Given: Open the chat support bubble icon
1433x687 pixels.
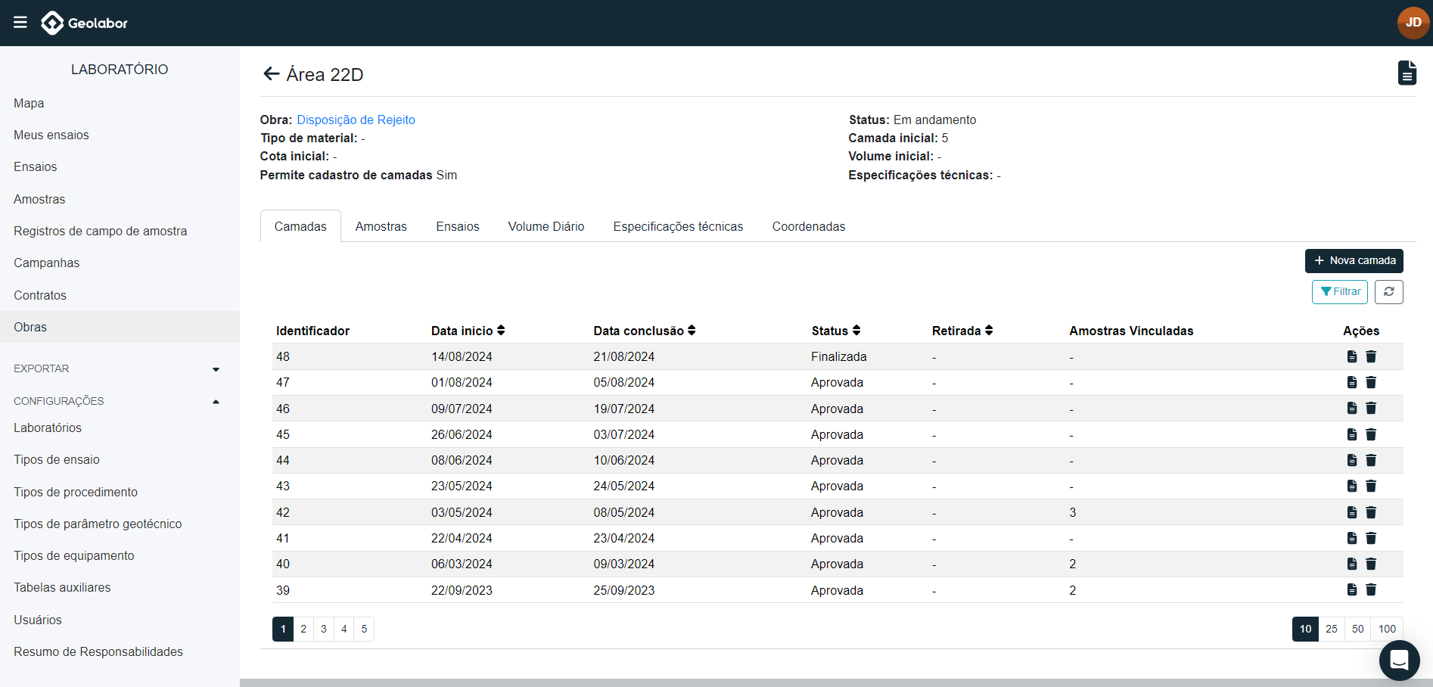Looking at the screenshot, I should coord(1399,661).
